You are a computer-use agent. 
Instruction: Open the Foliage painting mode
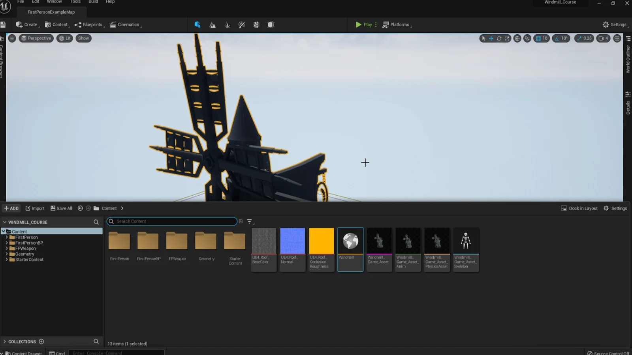pos(227,24)
